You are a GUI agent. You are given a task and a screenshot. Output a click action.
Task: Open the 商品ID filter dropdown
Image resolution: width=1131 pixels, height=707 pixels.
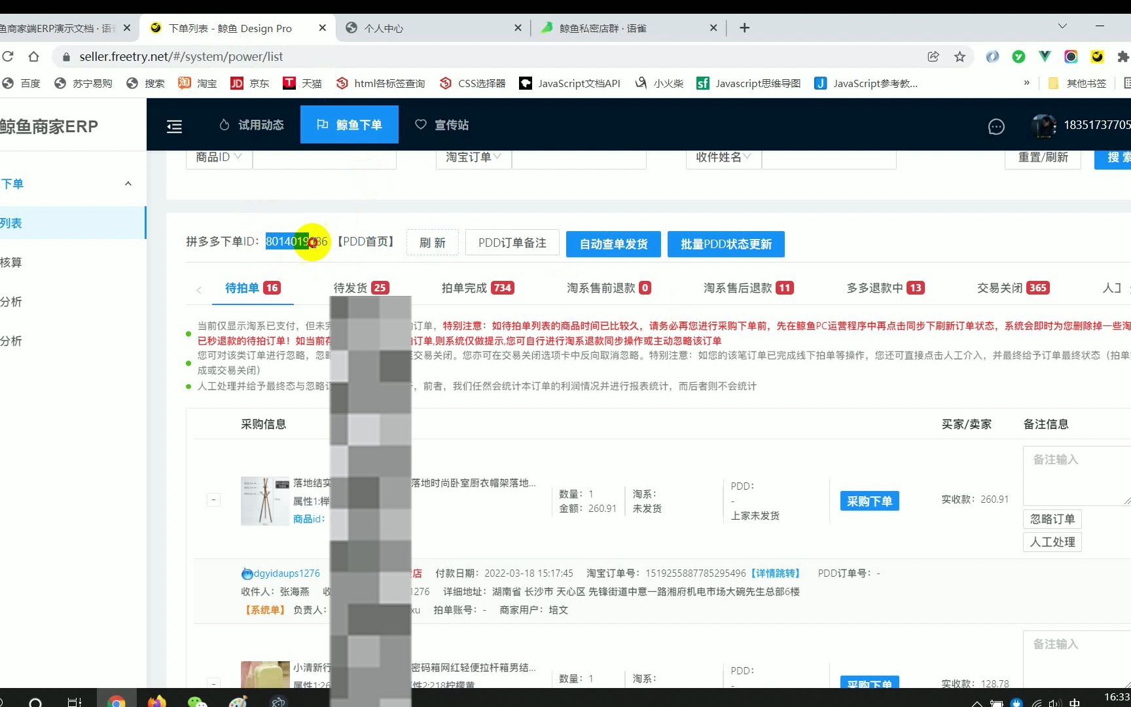point(219,157)
